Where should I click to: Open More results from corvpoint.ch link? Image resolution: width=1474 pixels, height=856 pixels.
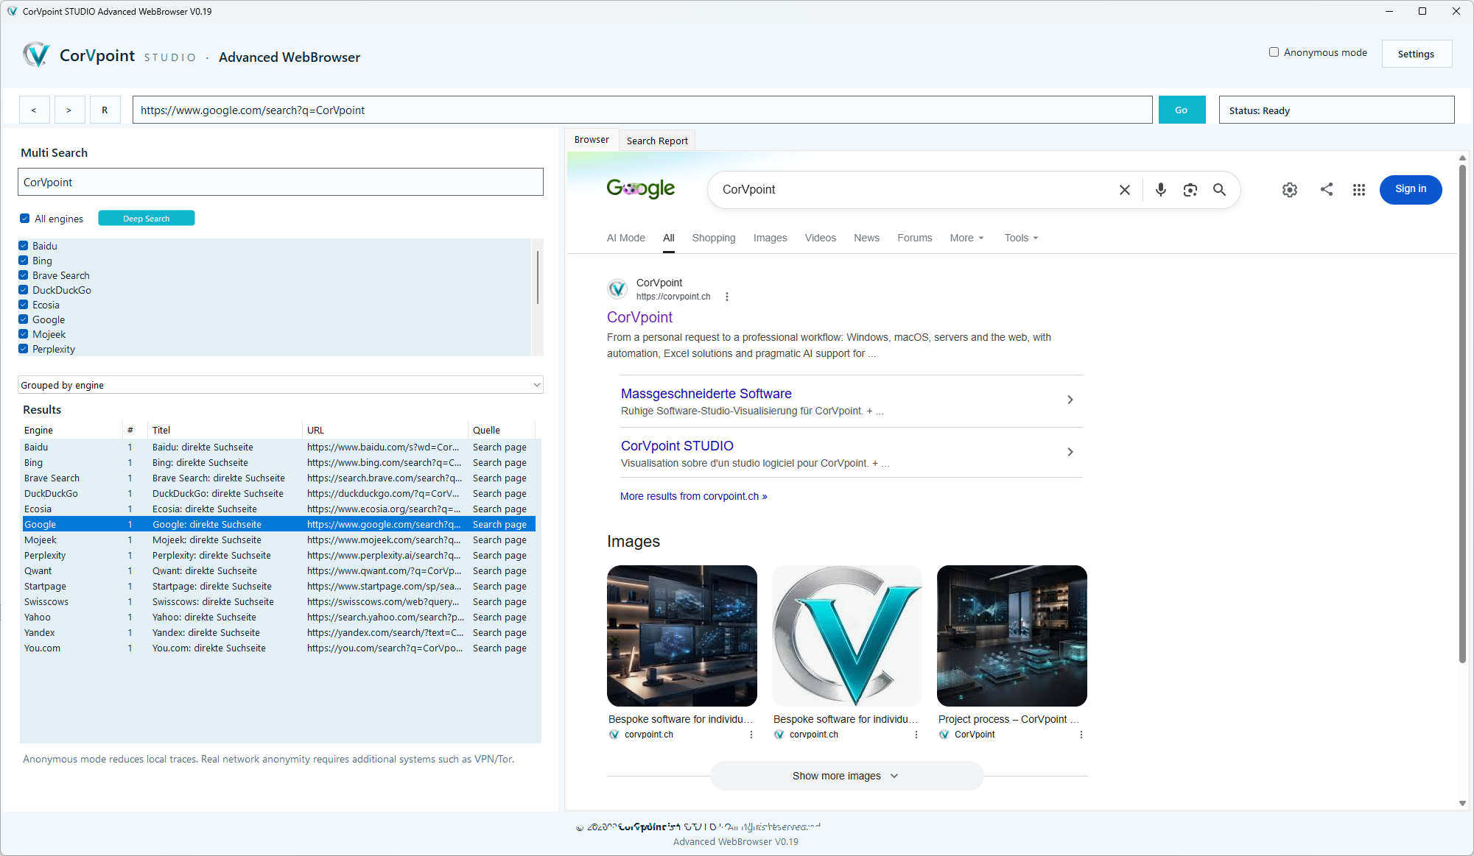tap(693, 496)
